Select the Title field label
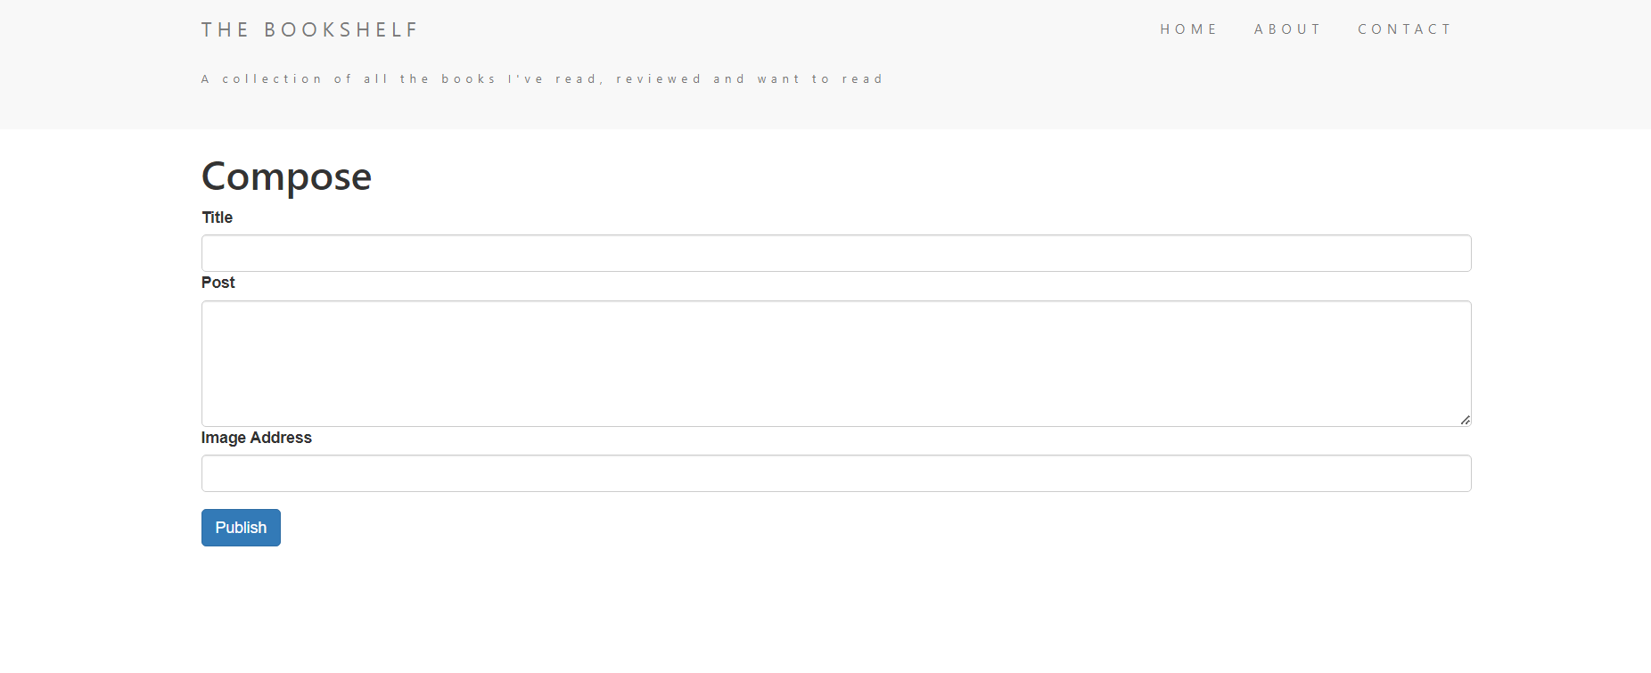1651x673 pixels. pos(217,217)
